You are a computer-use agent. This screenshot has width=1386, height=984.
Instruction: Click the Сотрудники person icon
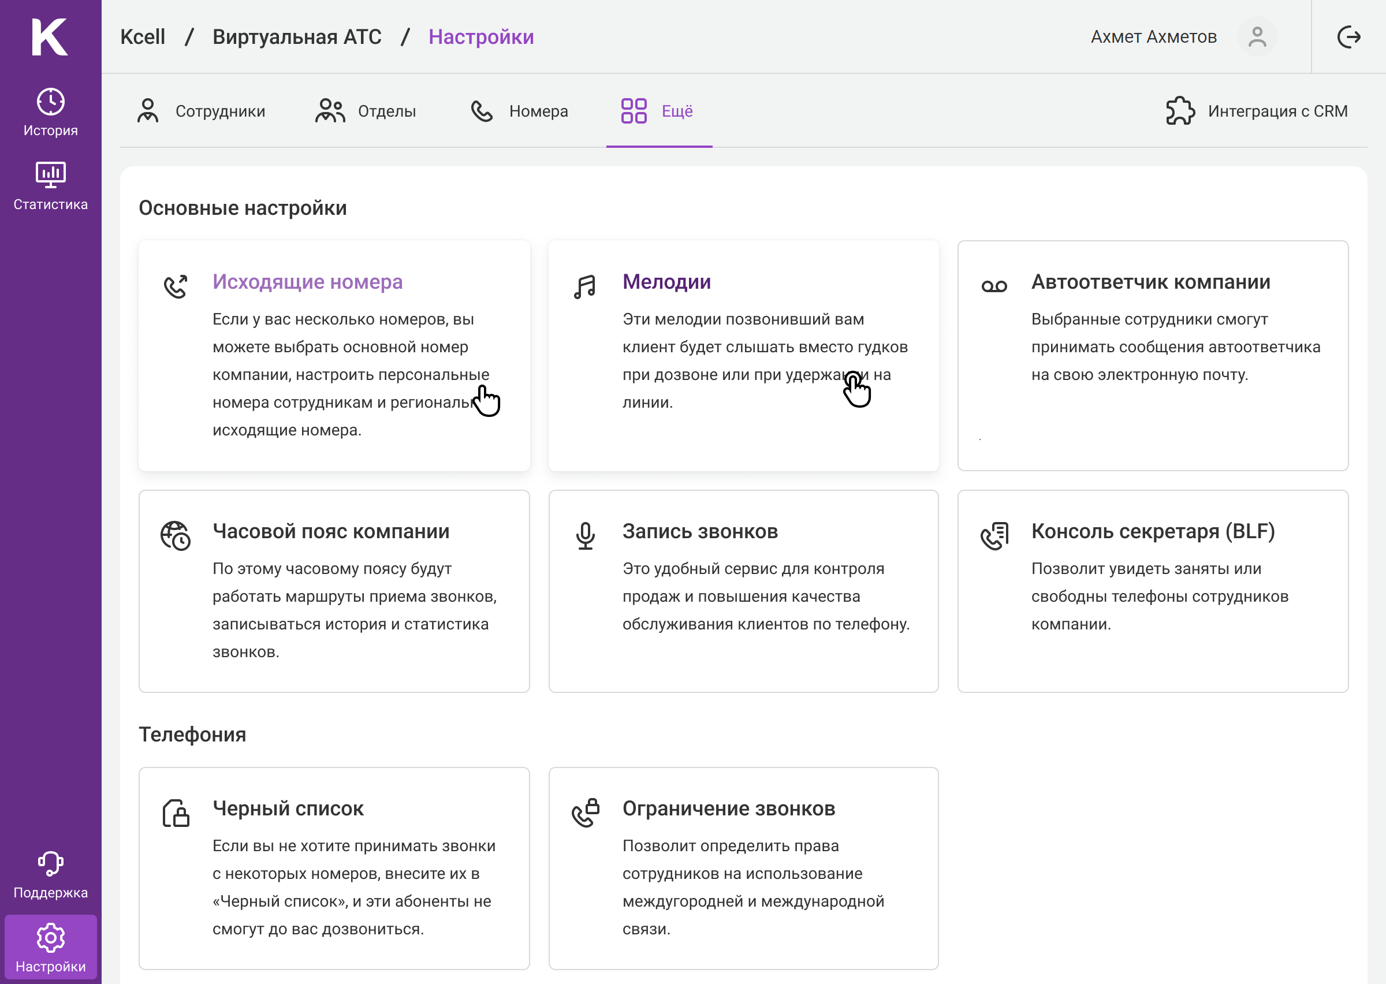pos(148,111)
